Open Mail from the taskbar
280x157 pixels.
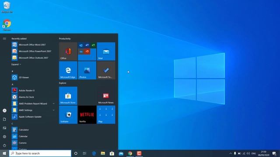(x=121, y=153)
